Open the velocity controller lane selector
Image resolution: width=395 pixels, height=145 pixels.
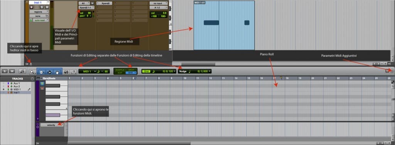(52, 125)
